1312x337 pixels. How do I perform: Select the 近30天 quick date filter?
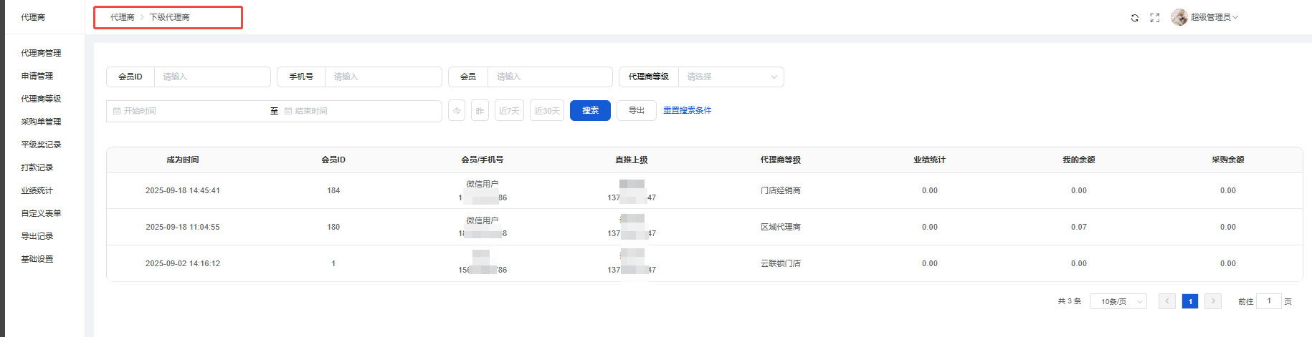[x=546, y=111]
